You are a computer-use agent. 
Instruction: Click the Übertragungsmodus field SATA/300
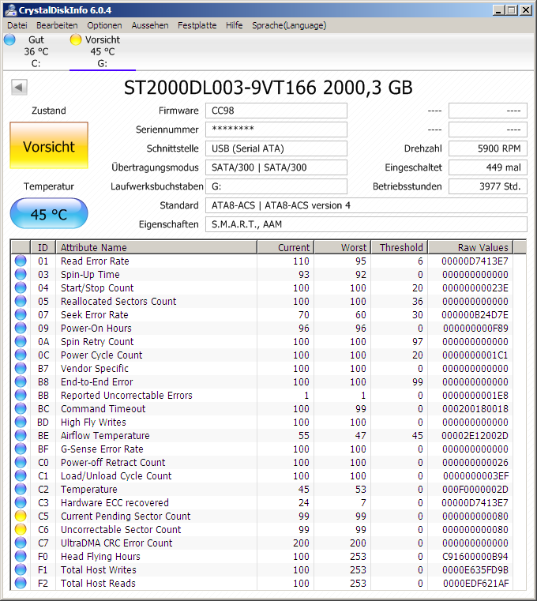click(276, 167)
